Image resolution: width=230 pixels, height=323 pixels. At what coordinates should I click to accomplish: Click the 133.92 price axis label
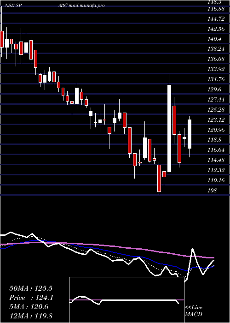216,69
